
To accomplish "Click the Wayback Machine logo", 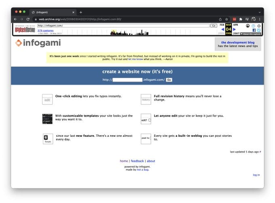I will (x=25, y=29).
